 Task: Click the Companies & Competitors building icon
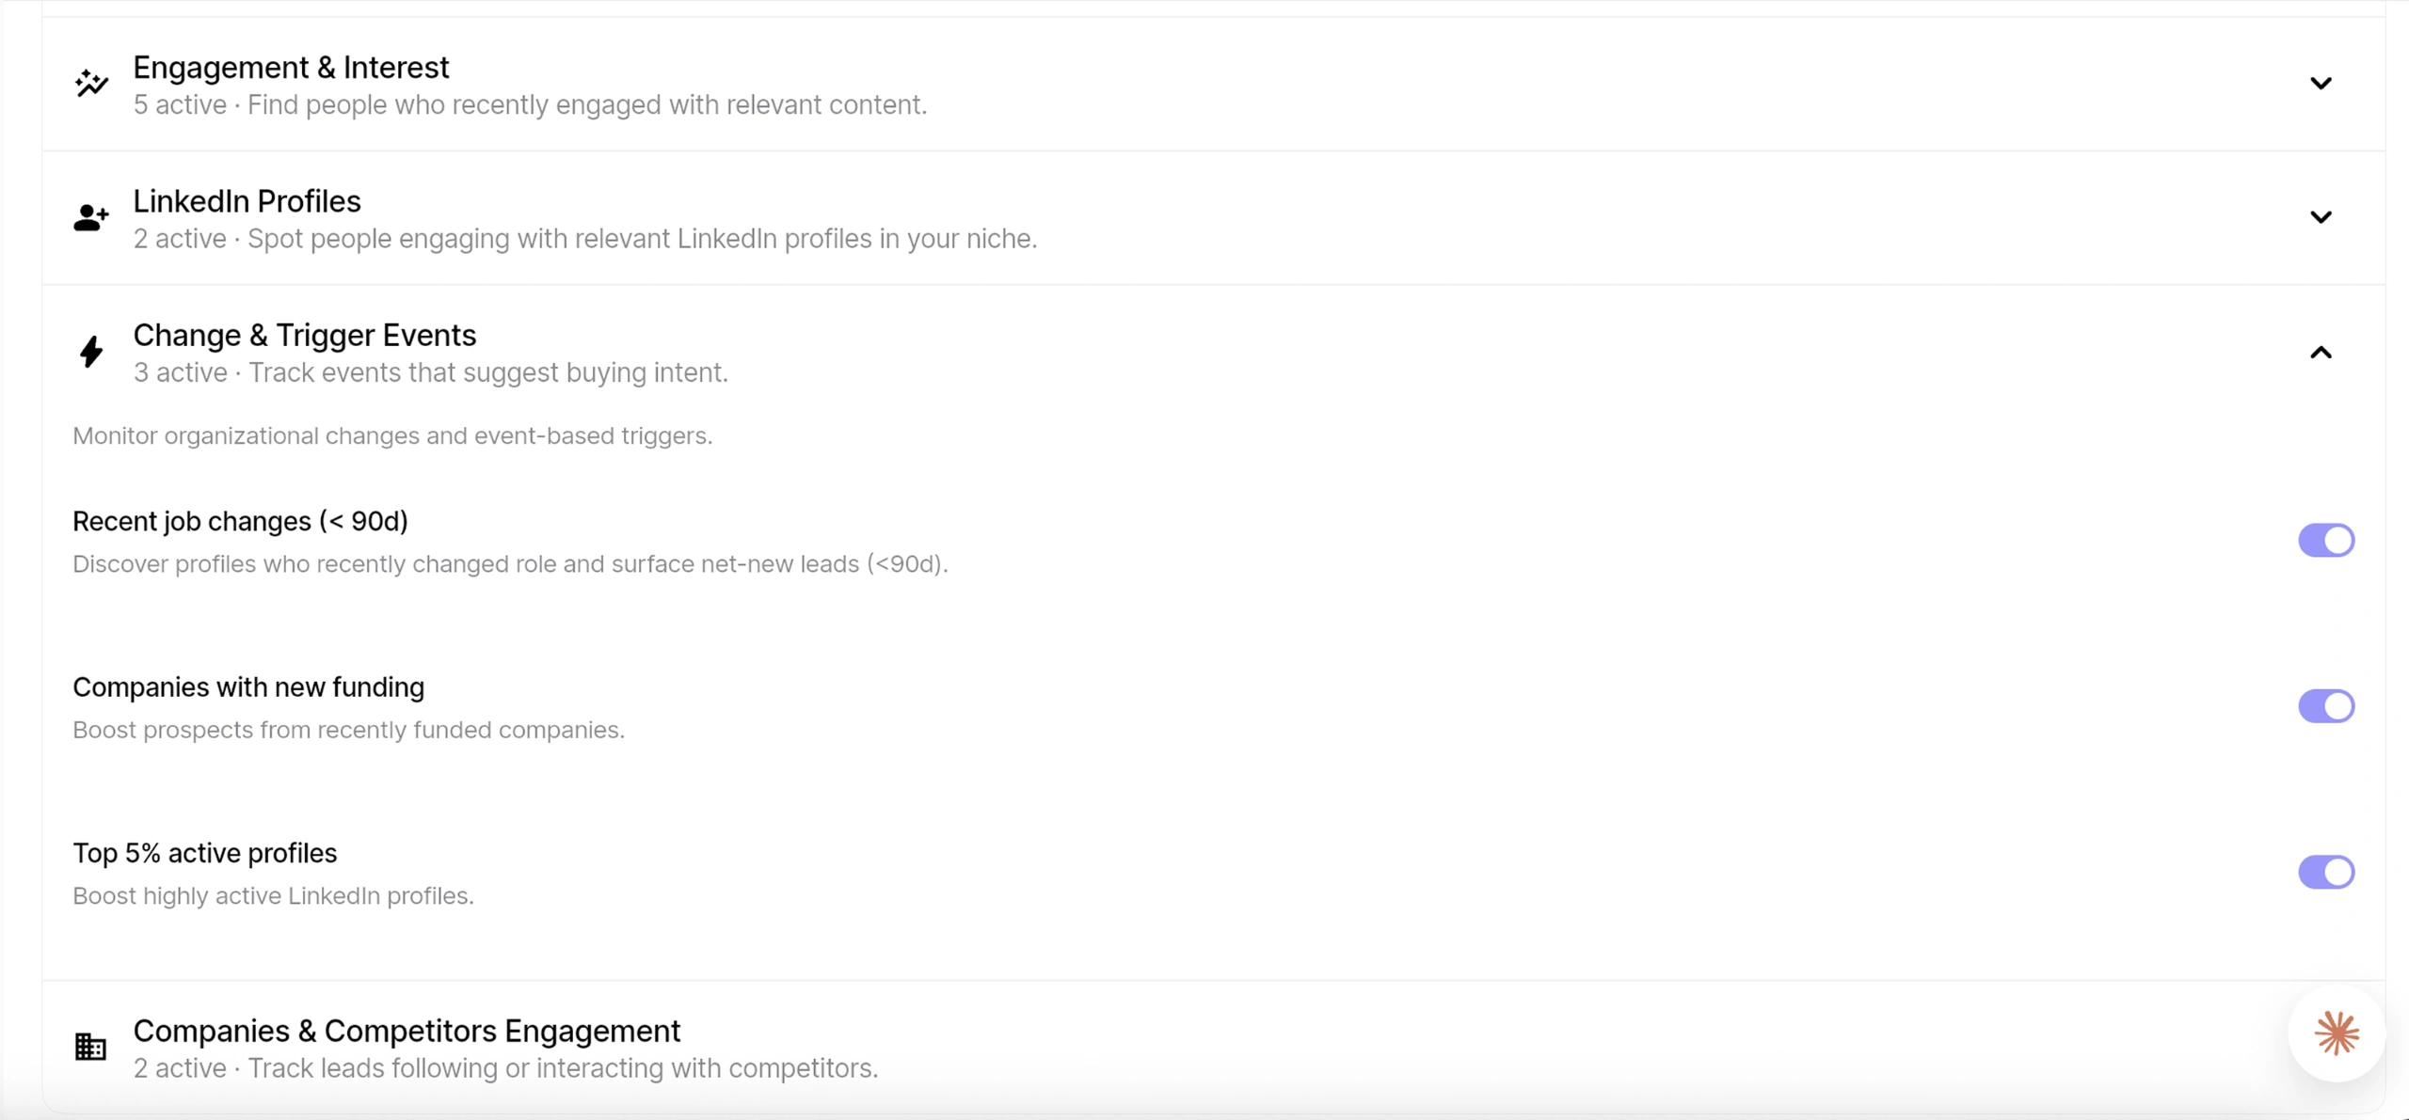90,1047
